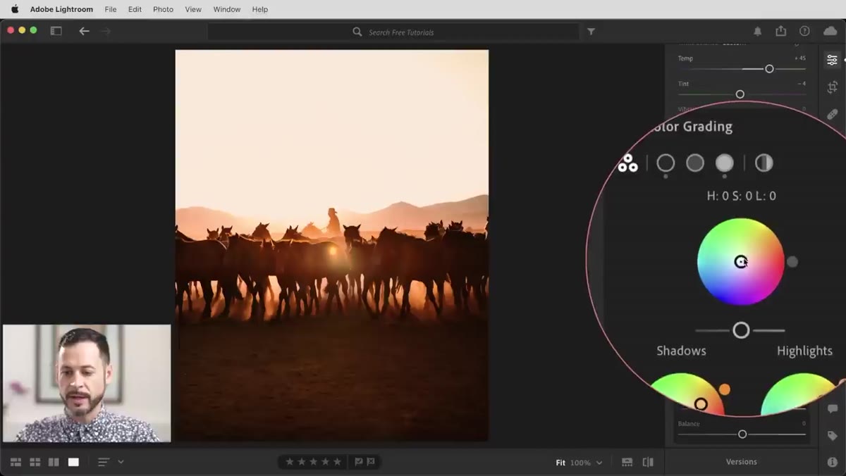Image resolution: width=846 pixels, height=476 pixels.
Task: Switch to Square Grid view
Action: click(x=35, y=463)
